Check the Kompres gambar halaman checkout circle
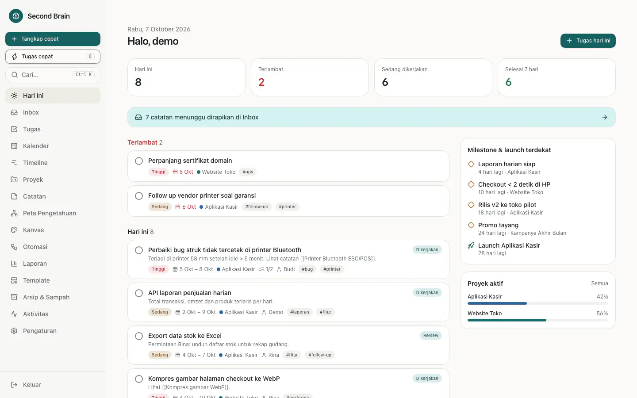This screenshot has height=398, width=637. pyautogui.click(x=139, y=379)
